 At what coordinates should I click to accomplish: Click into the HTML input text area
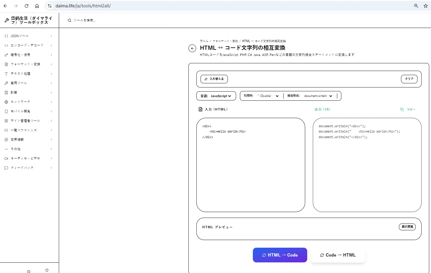pos(251,165)
